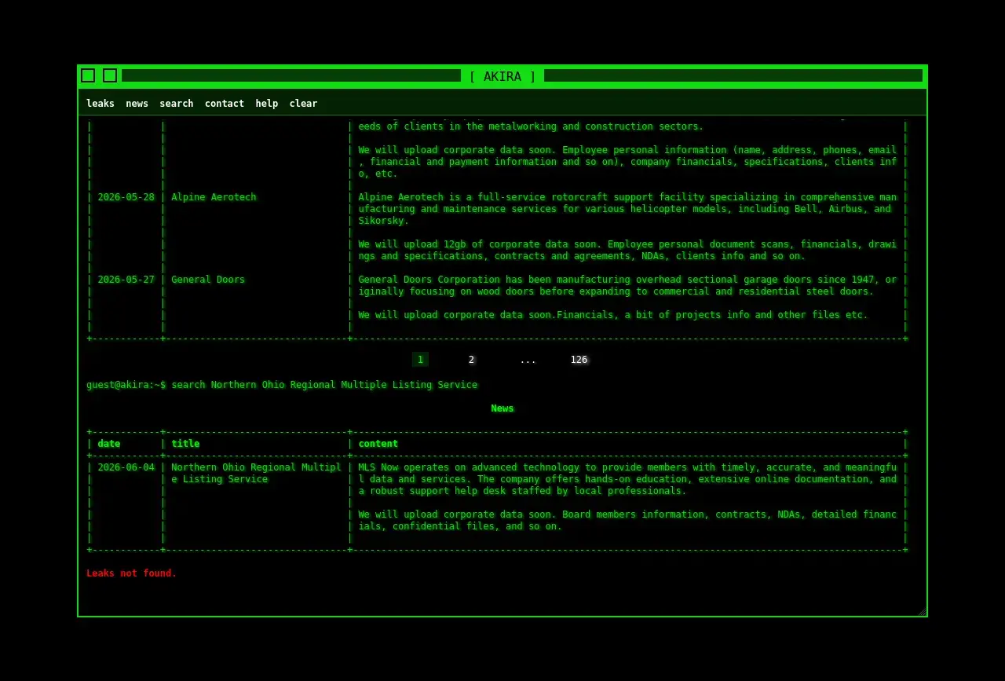This screenshot has height=681, width=1005.
Task: Open the news menu item
Action: point(137,104)
